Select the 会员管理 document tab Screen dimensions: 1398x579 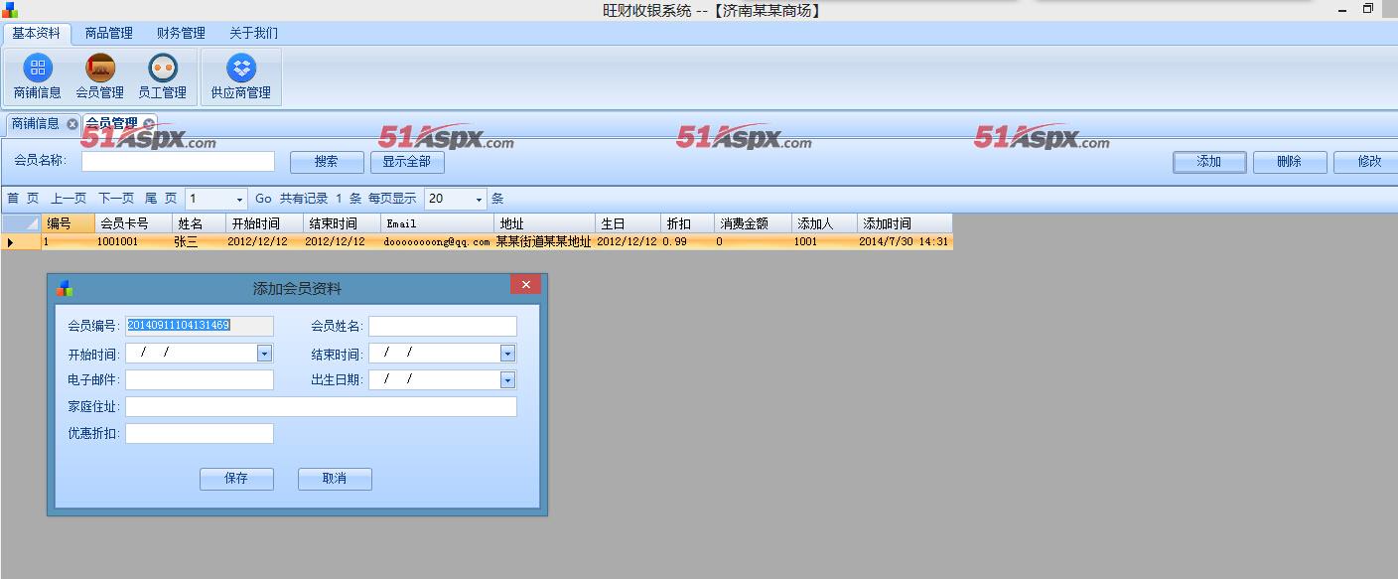click(111, 124)
